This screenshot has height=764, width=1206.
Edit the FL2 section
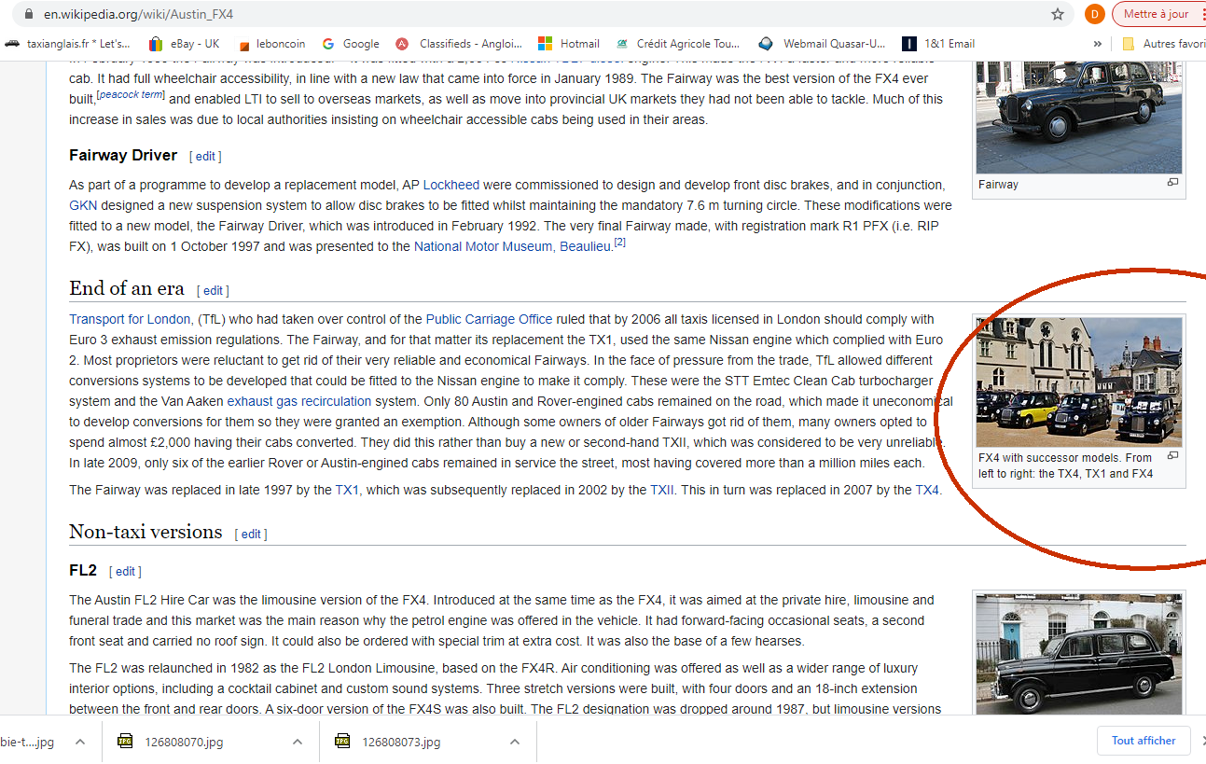click(x=125, y=571)
